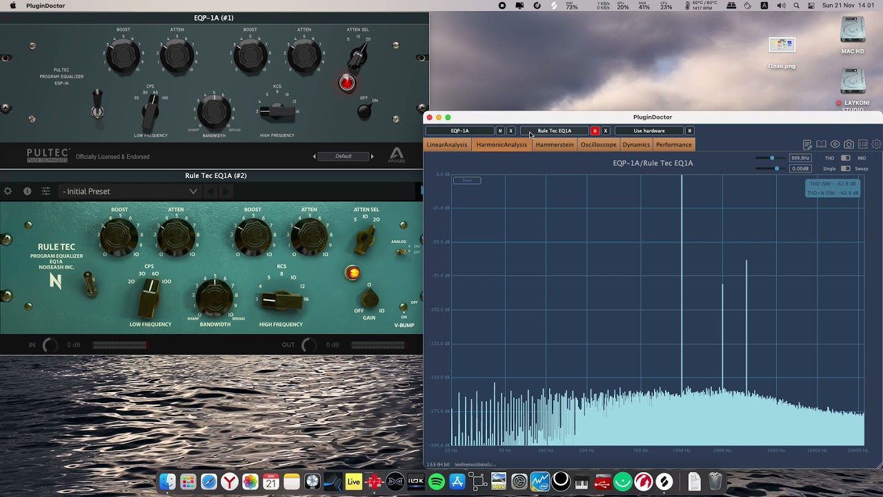Viewport: 883px width, 497px height.
Task: Open System Preferences from the Dock
Action: coord(519,481)
